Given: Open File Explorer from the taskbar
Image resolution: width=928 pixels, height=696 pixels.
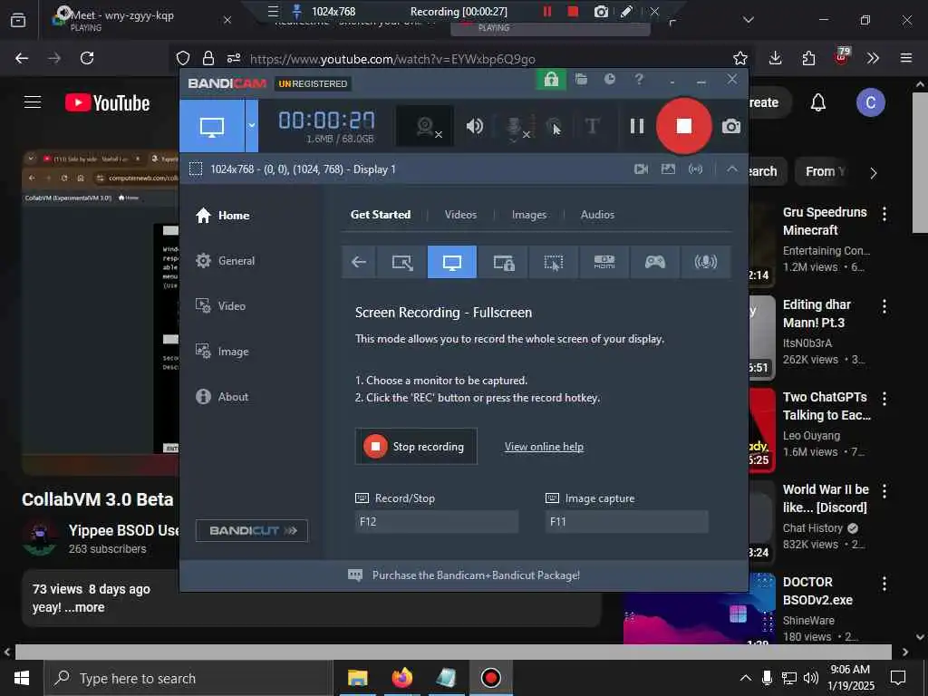Looking at the screenshot, I should [x=357, y=678].
